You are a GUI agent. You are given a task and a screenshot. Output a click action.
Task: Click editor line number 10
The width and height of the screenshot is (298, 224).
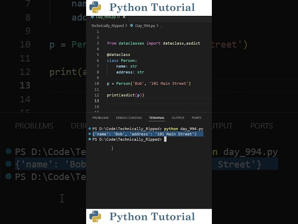coord(96,84)
